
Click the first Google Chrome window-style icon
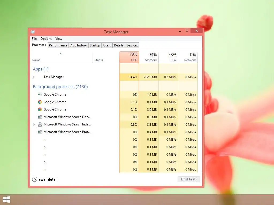pyautogui.click(x=40, y=94)
